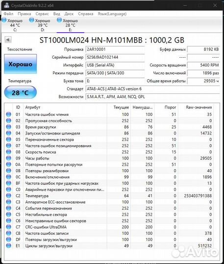Click status icon of attribute C7
The width and height of the screenshot is (224, 264).
[8, 227]
